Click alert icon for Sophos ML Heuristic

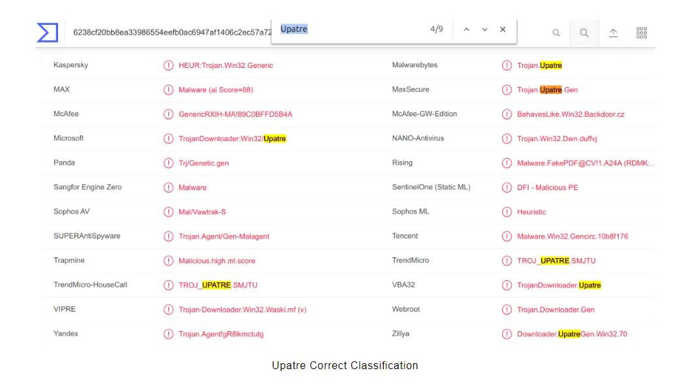506,212
